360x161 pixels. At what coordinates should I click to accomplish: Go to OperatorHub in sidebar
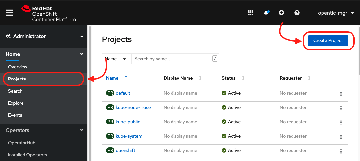tap(22, 143)
